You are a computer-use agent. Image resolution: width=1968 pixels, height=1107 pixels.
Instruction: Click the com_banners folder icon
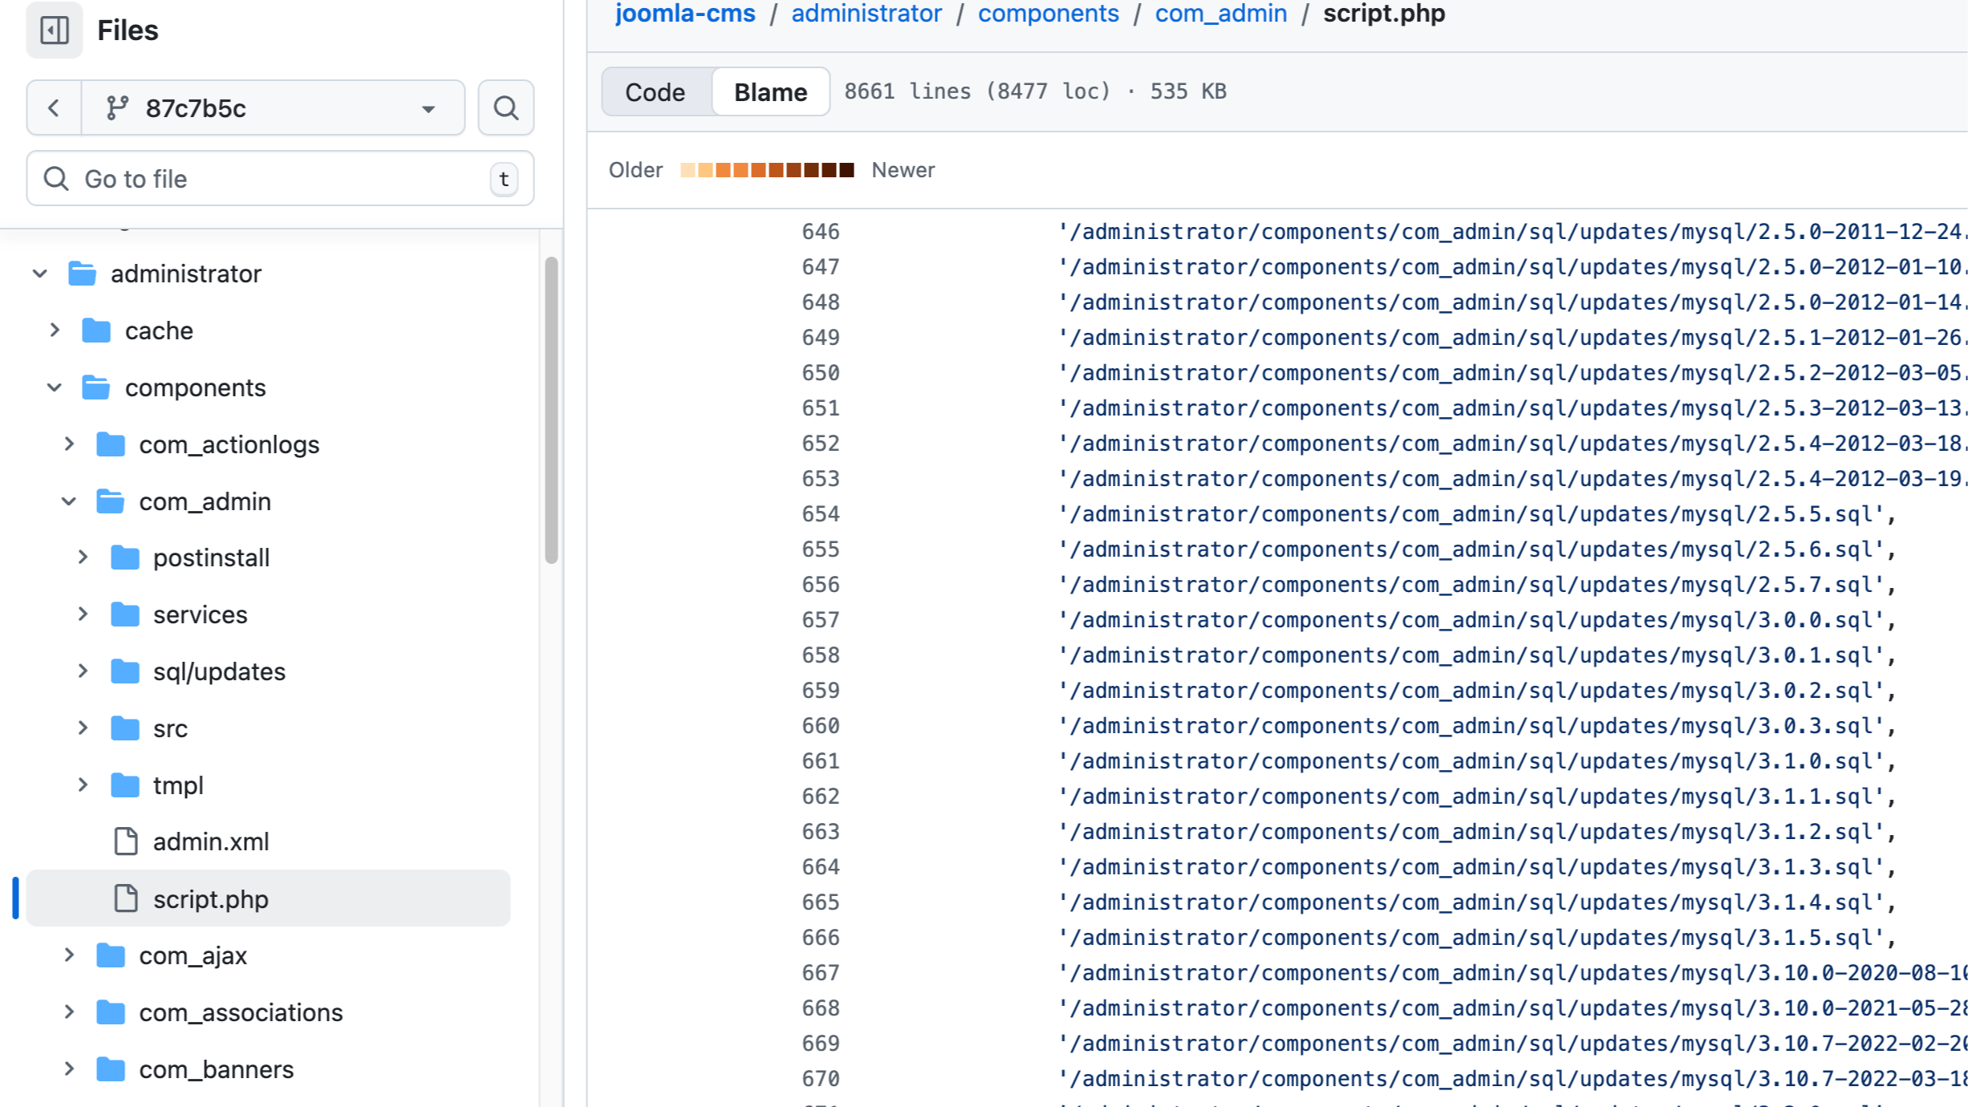tap(111, 1069)
